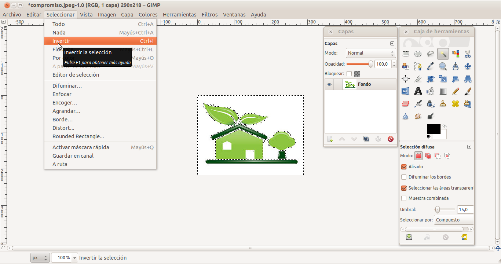Select the Perspective Clone tool
Viewport: 501px width, 264px height.
point(468,104)
